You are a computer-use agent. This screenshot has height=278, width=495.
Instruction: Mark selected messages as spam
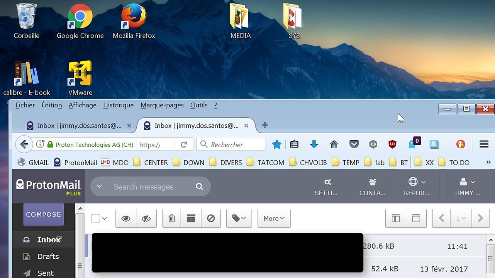211,219
